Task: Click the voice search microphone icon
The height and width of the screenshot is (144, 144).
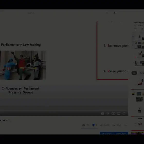Action: coord(114,13)
